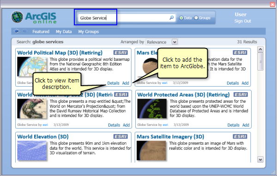Go back with the left arrow
The width and height of the screenshot is (277, 176).
point(16,31)
